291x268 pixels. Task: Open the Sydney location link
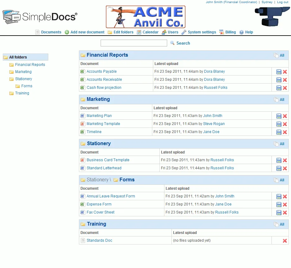267,2
